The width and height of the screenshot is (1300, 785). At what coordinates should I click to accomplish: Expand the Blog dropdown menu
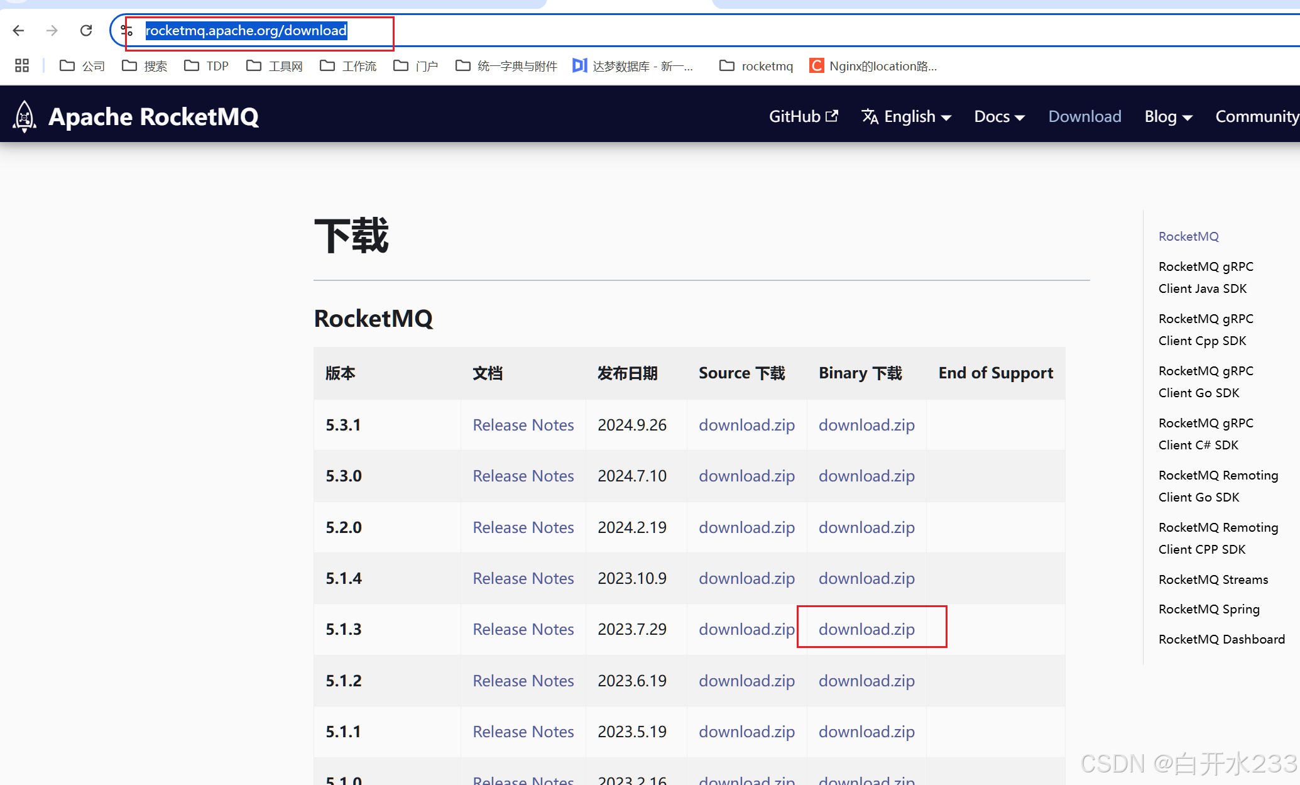click(1168, 116)
